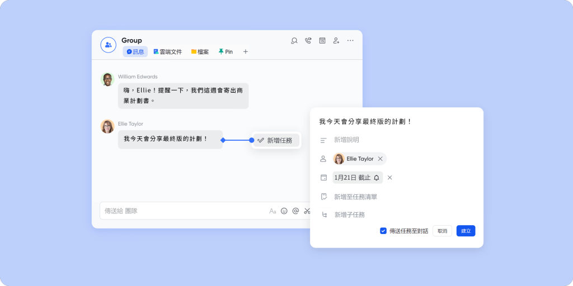
Task: Click the Ellie Taylor assignee chip
Action: click(x=360, y=159)
